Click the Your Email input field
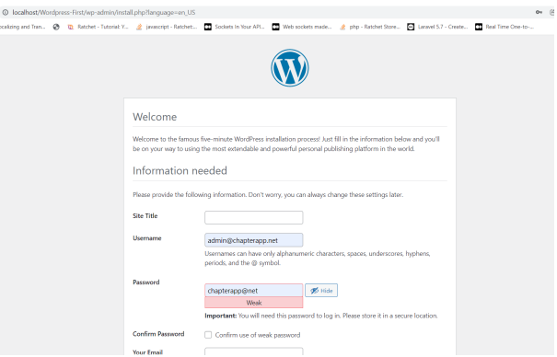The image size is (557, 357). pos(253,351)
